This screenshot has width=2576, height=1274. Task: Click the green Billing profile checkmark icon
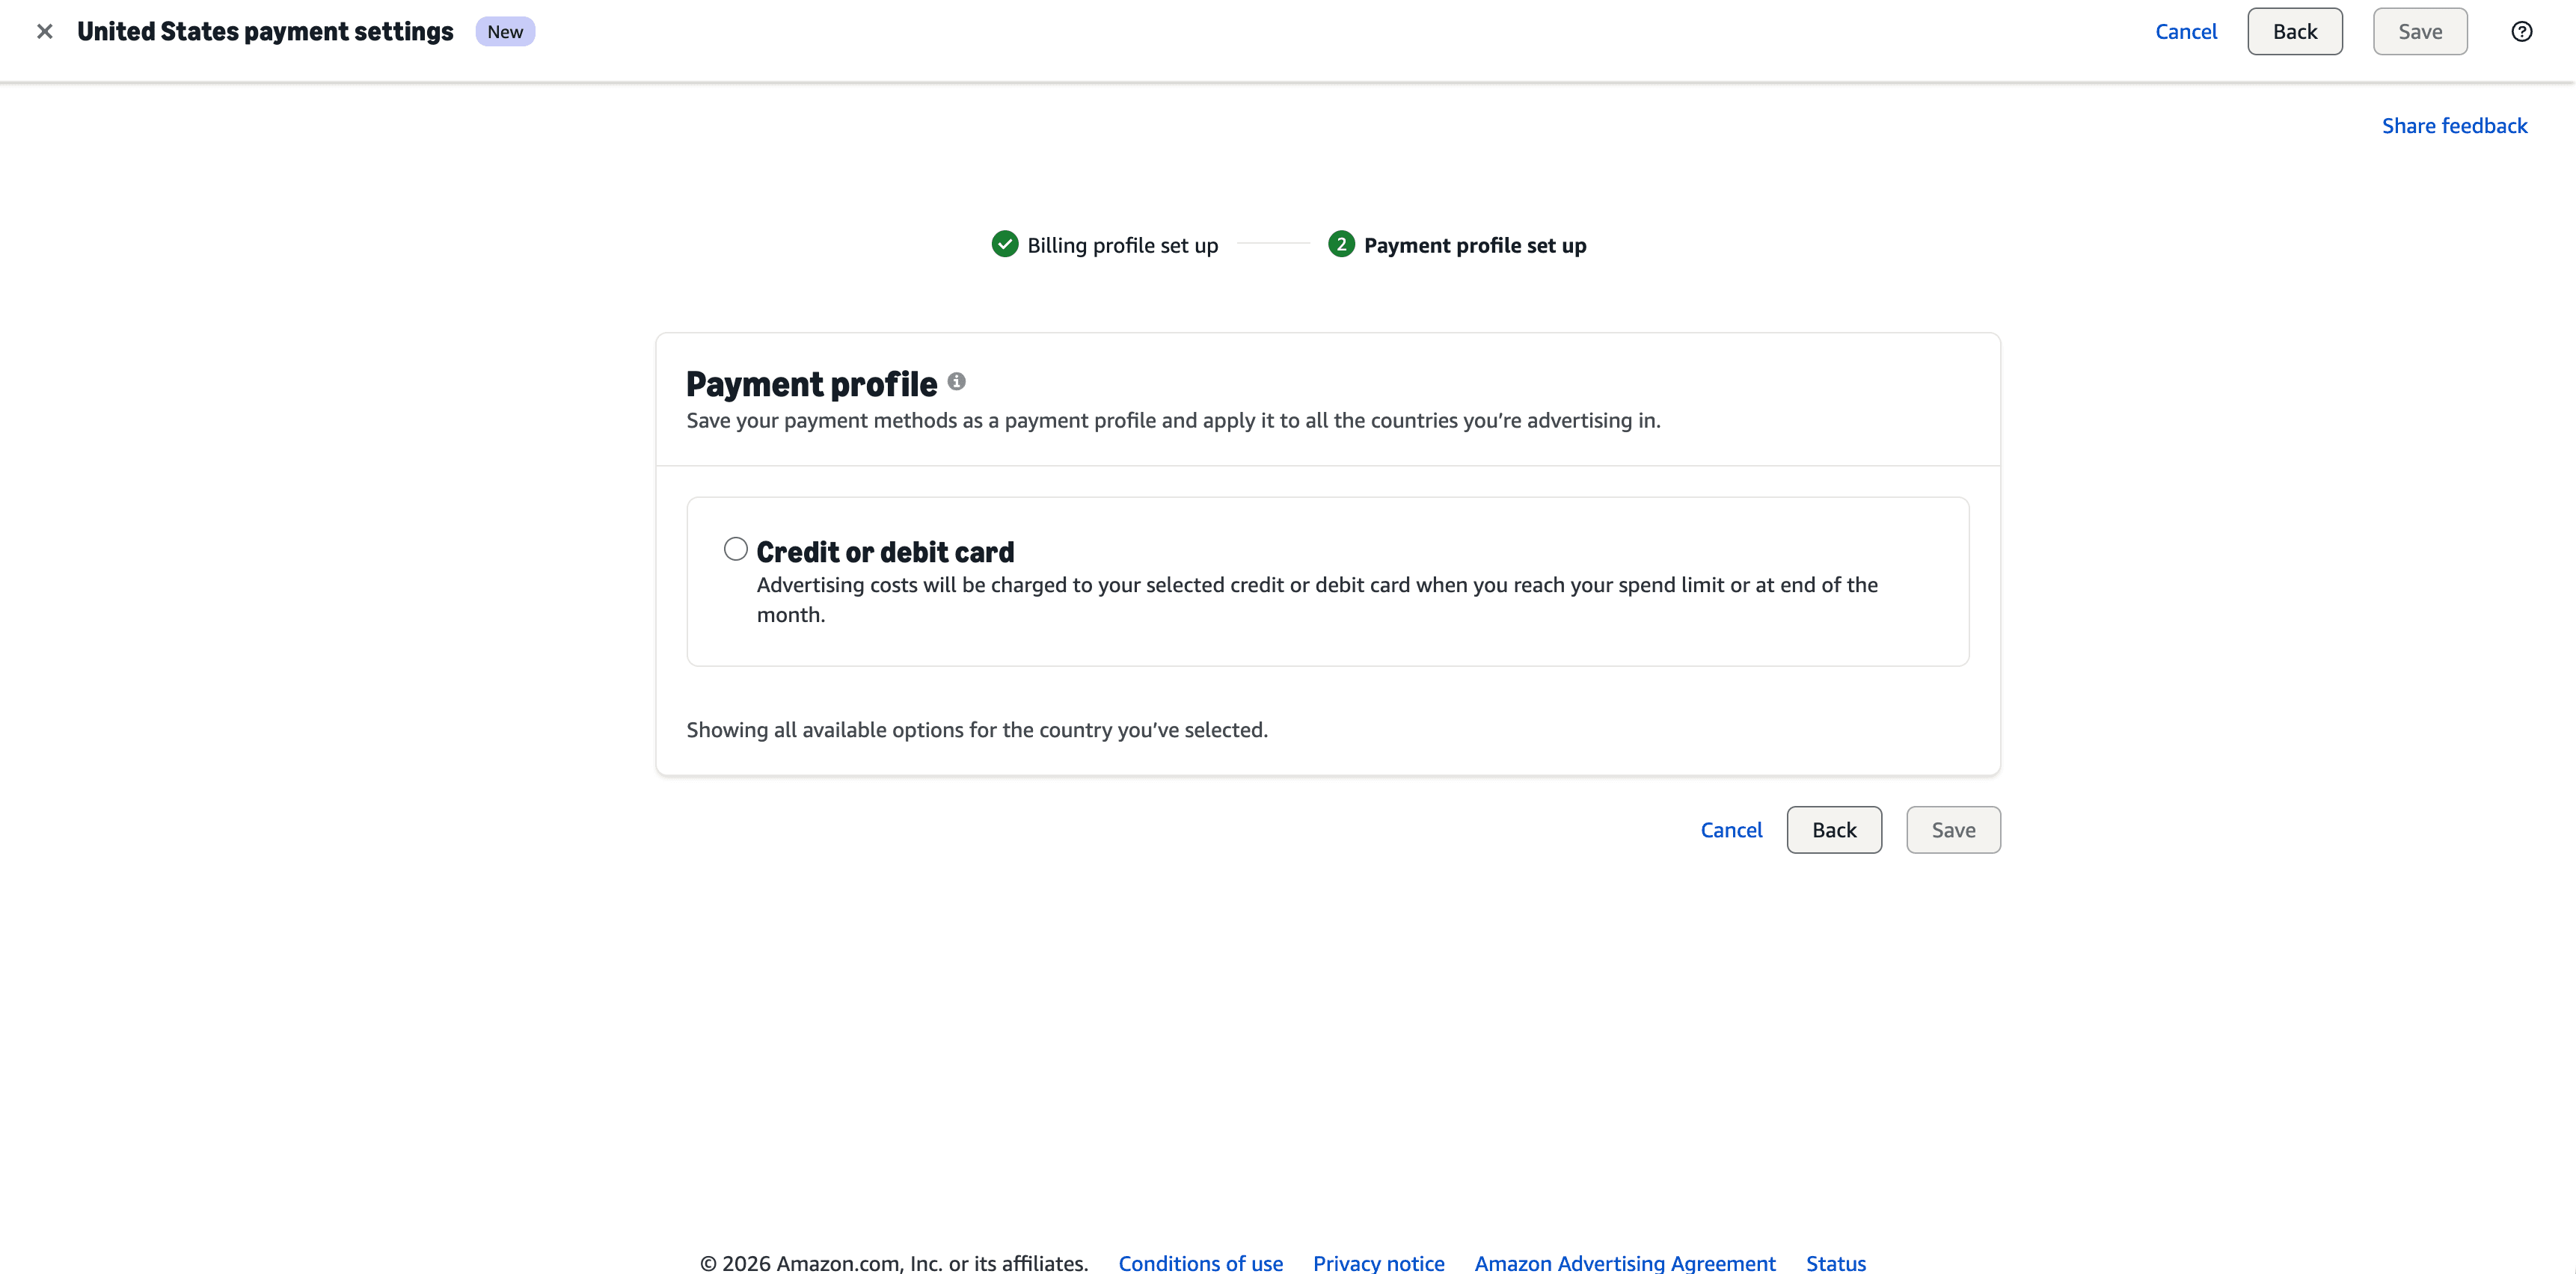point(1004,244)
